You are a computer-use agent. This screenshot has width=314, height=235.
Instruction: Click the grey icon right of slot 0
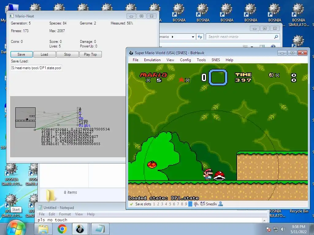click(x=196, y=204)
